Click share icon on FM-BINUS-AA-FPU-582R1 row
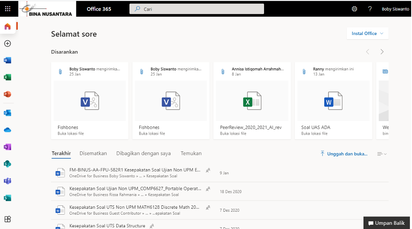 click(x=208, y=170)
